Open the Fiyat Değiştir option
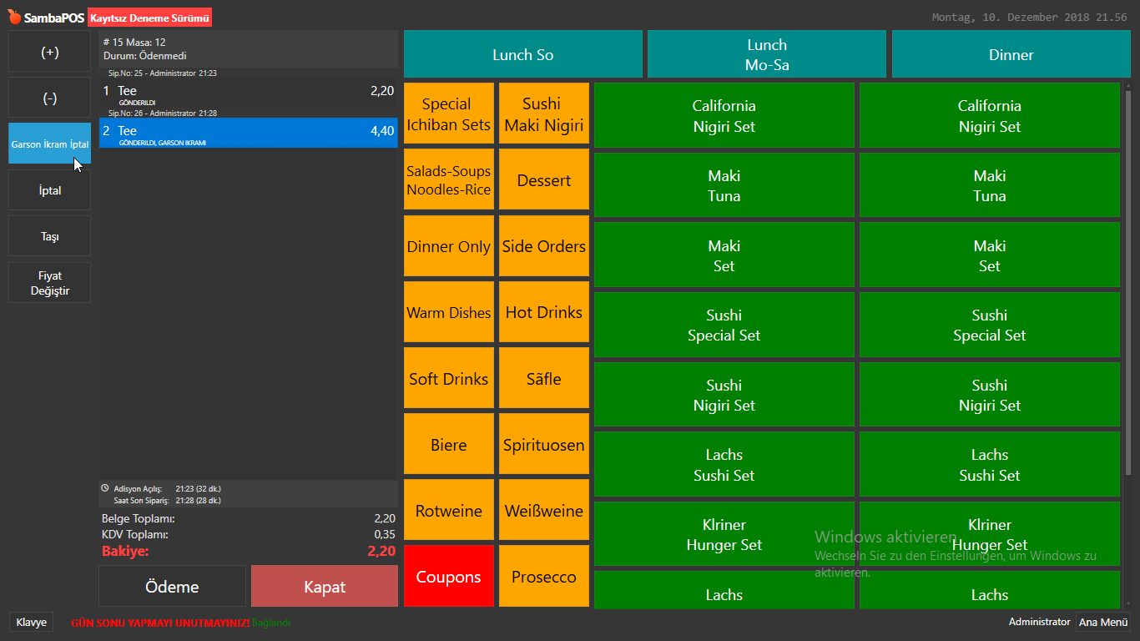1140x641 pixels. pos(50,283)
